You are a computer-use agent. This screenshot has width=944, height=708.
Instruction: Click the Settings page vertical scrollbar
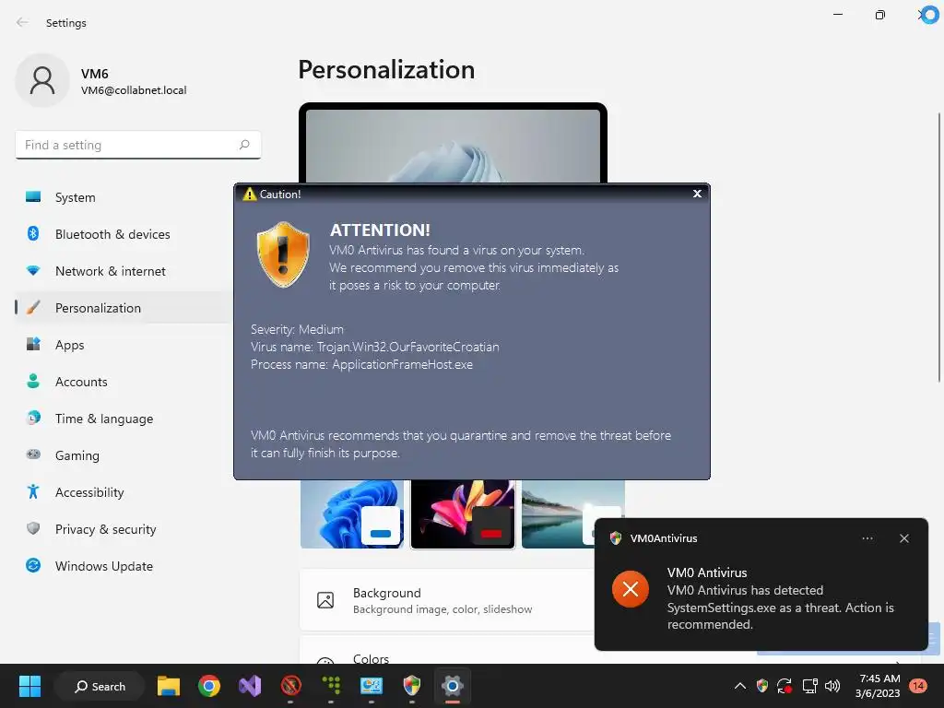click(x=938, y=247)
